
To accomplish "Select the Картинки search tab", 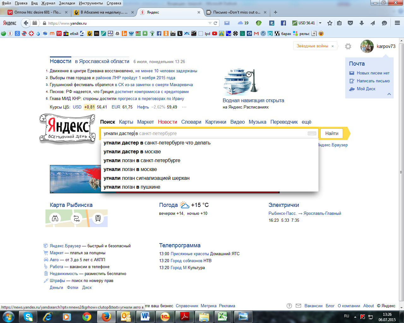I will (x=216, y=122).
